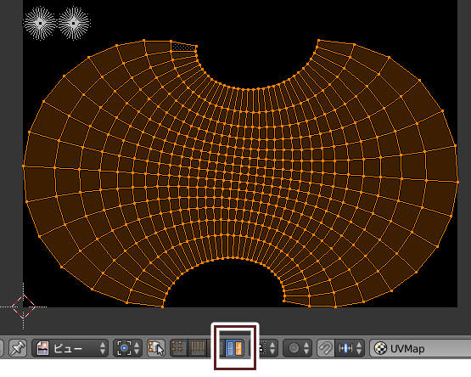The image size is (471, 377).
Task: Toggle the snap magnet button
Action: click(x=326, y=348)
